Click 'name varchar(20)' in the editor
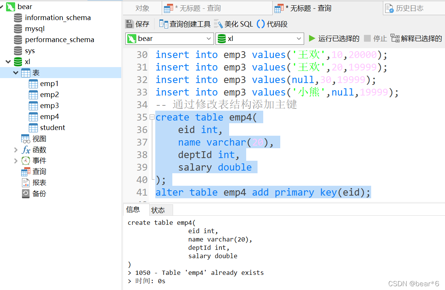The height and width of the screenshot is (290, 445). [x=226, y=142]
